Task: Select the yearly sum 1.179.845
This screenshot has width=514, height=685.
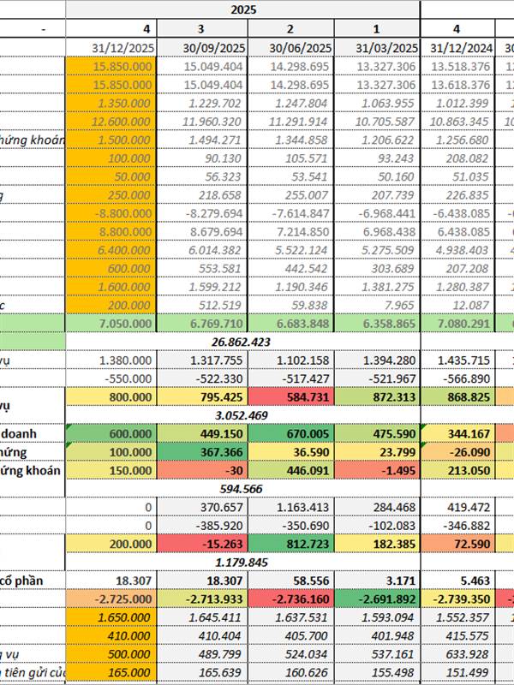Action: 243,562
